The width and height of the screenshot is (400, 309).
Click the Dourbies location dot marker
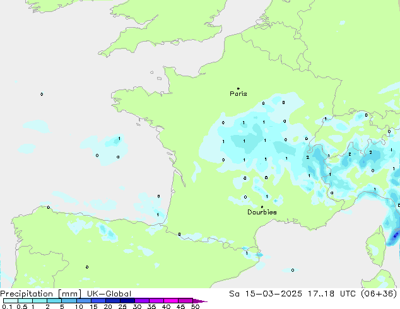[x=262, y=207]
